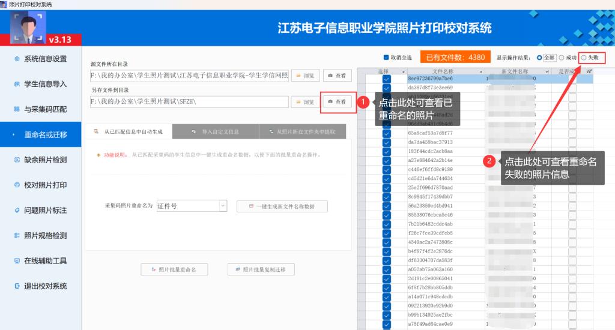Click the printer icon beside 校对照片打印
615x330 pixels.
(17, 185)
